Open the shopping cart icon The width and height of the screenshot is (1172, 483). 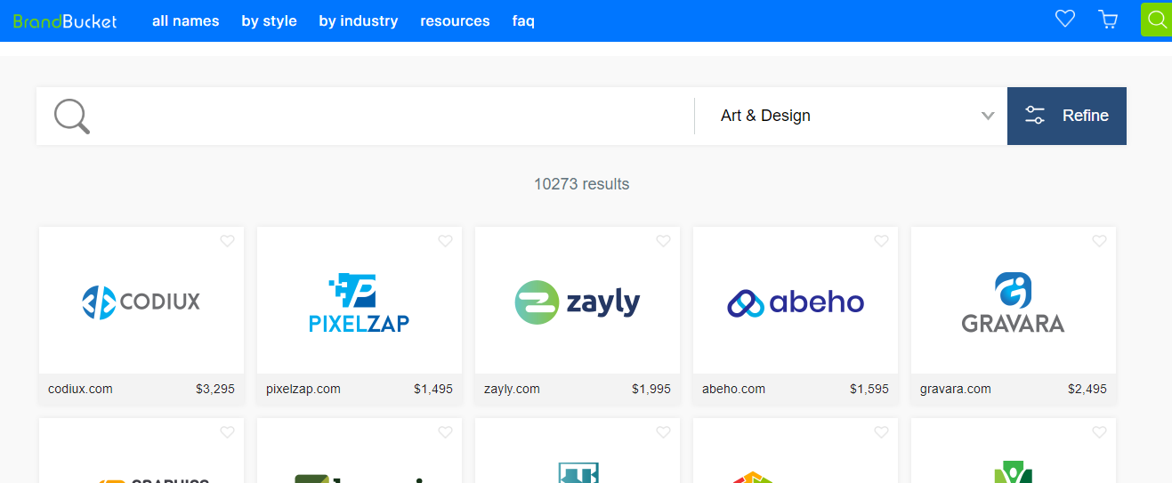[x=1109, y=20]
